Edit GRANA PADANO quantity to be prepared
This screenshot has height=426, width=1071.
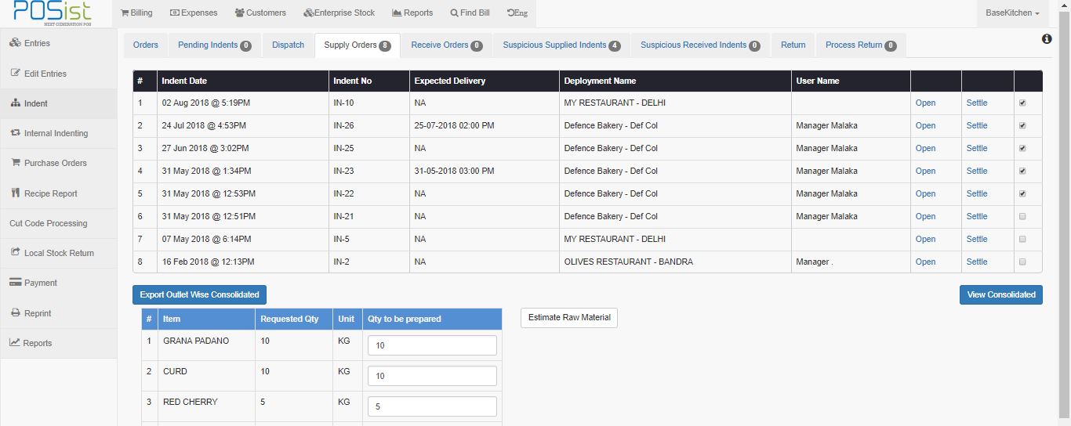432,345
